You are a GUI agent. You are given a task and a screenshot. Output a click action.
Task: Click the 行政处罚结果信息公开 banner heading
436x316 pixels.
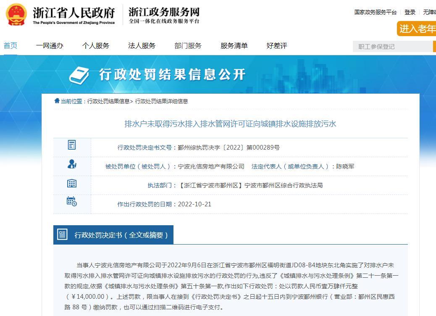[172, 74]
